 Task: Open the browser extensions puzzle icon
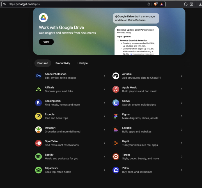[186, 4]
